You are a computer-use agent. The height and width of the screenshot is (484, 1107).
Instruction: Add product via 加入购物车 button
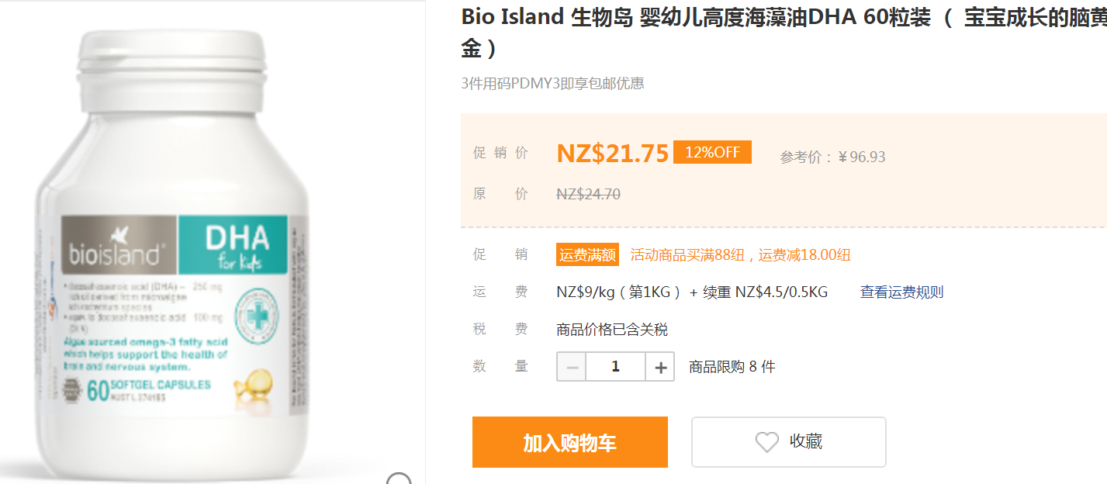[569, 442]
